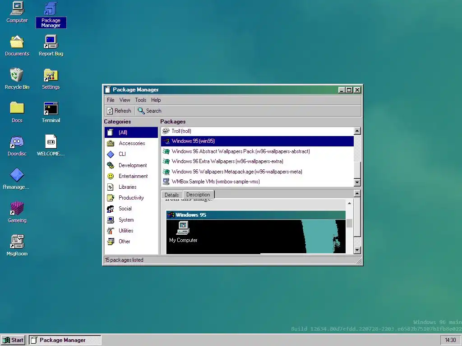
Task: Select Windows 96 Wallpapers Metapackage row
Action: [257, 172]
